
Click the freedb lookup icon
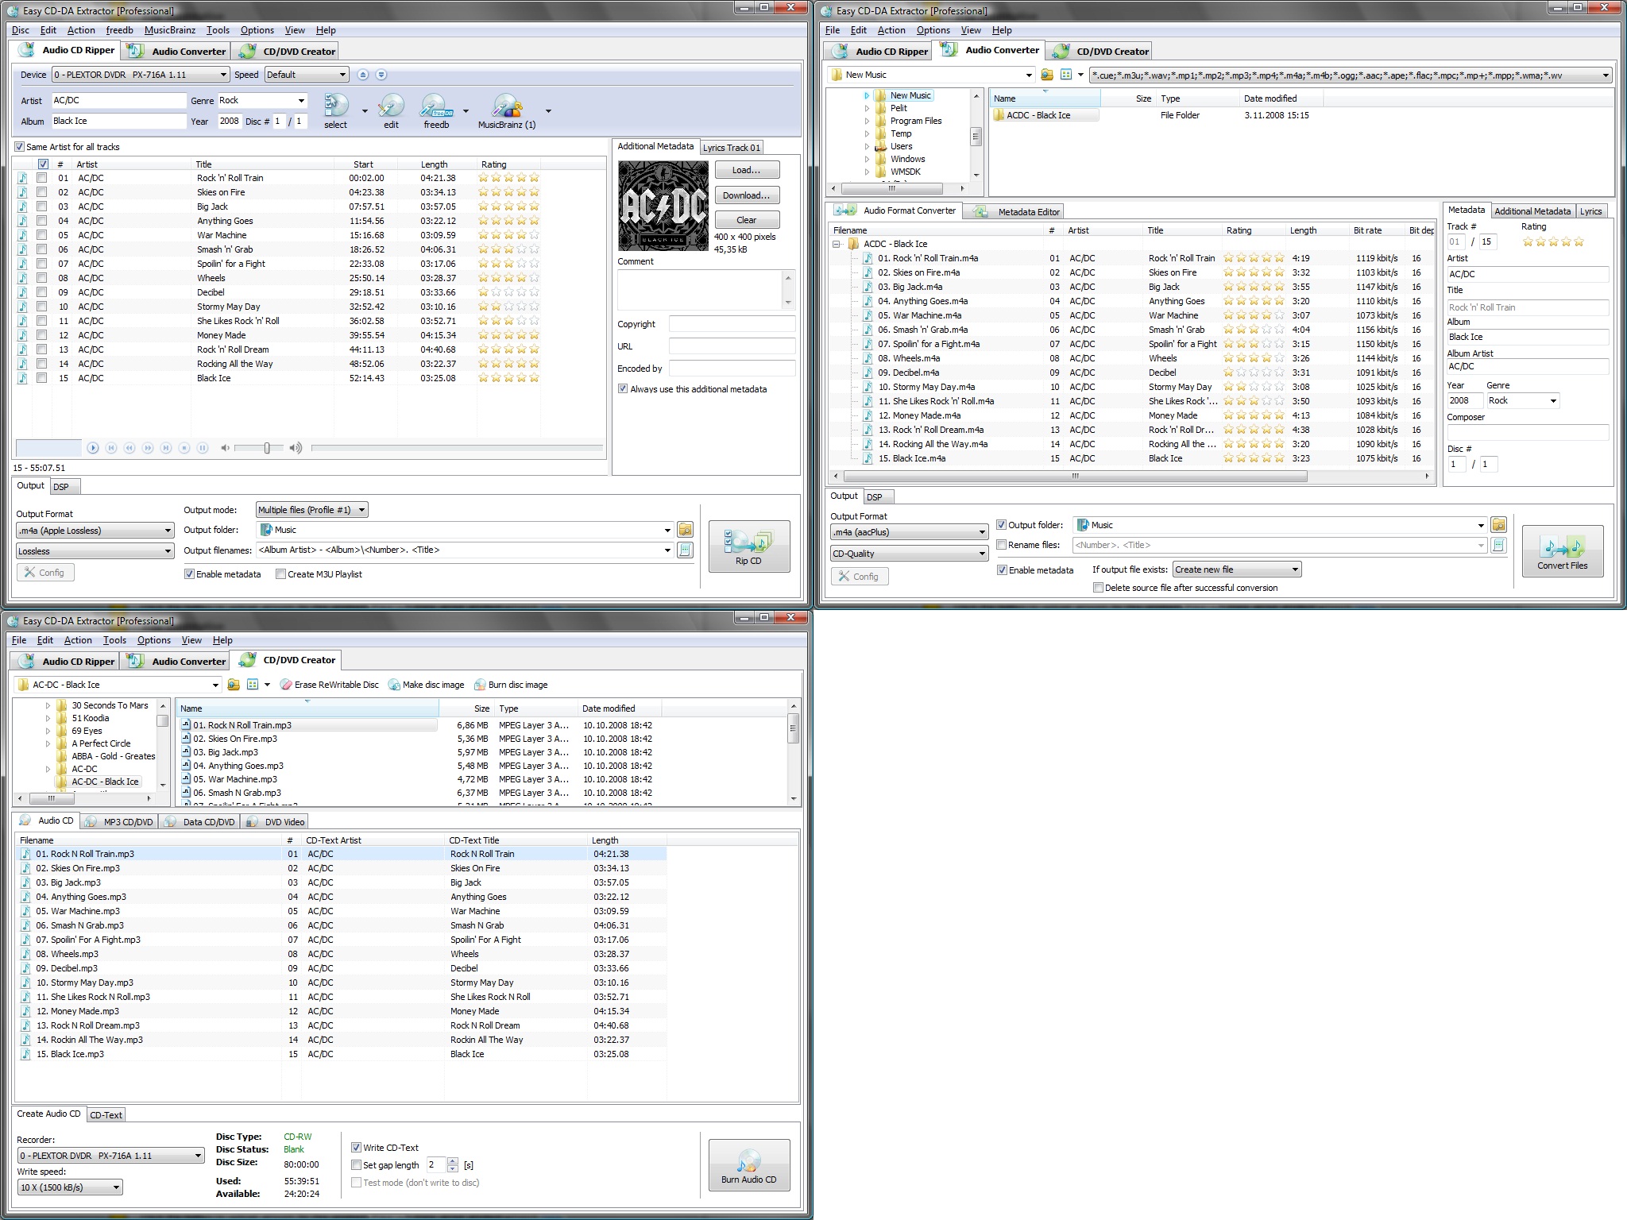pyautogui.click(x=436, y=106)
